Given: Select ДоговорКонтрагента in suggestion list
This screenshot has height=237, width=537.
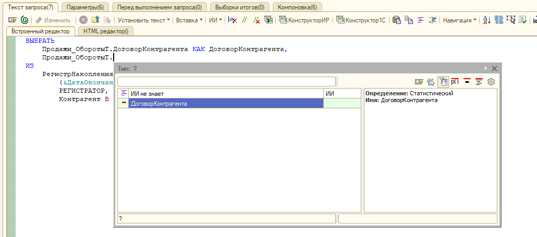Looking at the screenshot, I should tap(226, 104).
